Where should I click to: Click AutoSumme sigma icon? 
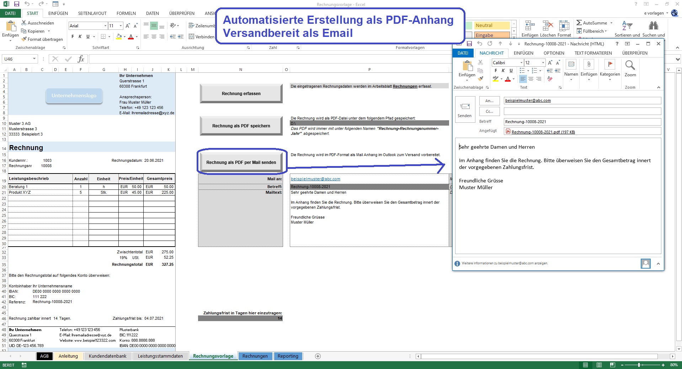pos(579,23)
